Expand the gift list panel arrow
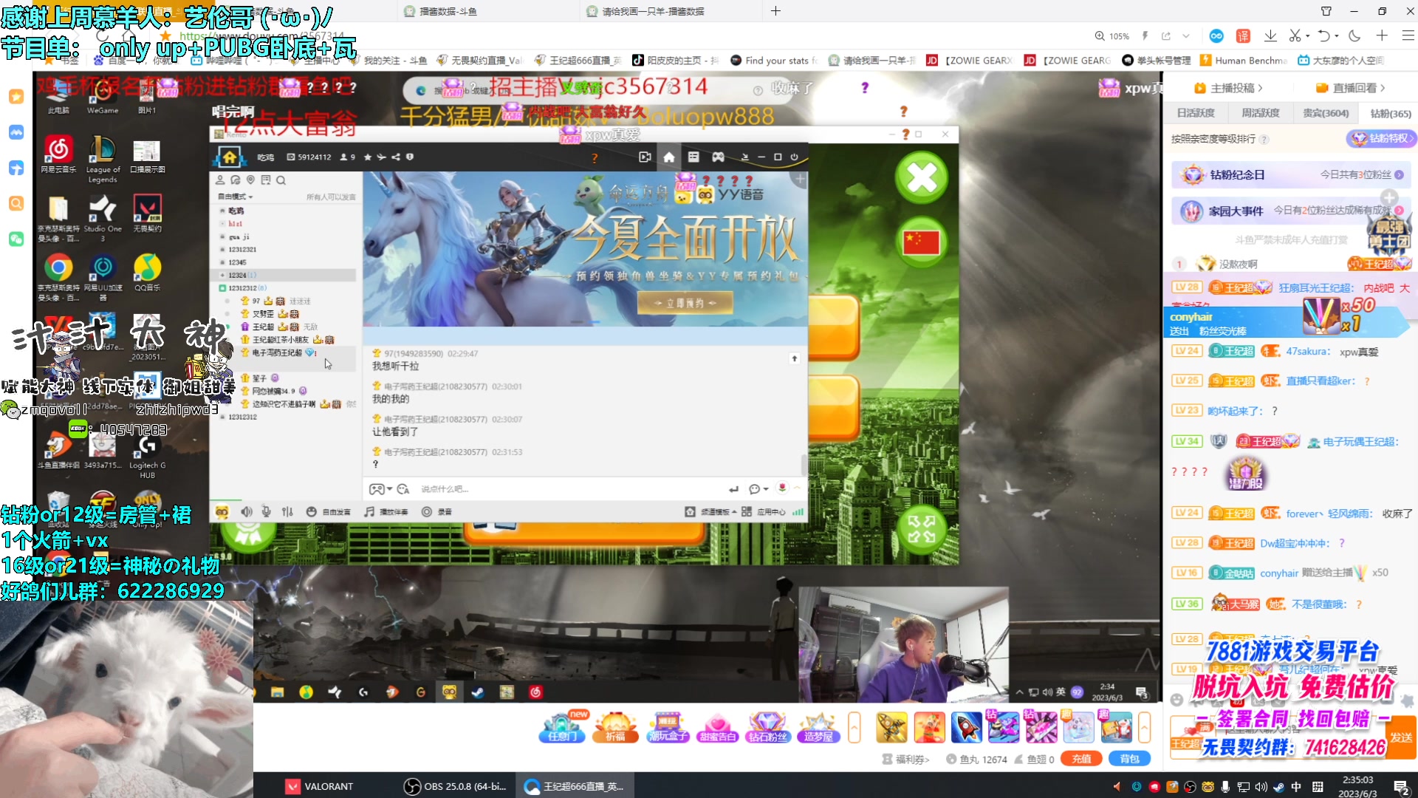 (x=1144, y=728)
